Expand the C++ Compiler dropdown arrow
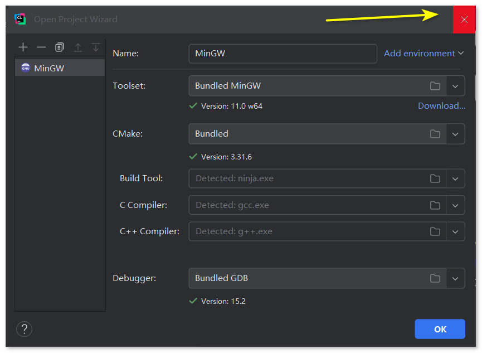 click(455, 231)
